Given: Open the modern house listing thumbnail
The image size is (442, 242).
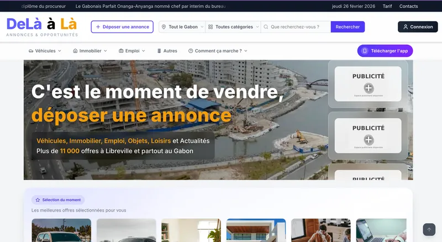Looking at the screenshot, I should coord(256,230).
